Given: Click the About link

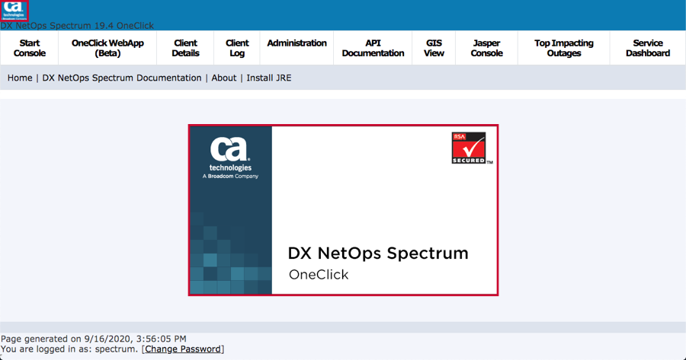Looking at the screenshot, I should click(223, 78).
